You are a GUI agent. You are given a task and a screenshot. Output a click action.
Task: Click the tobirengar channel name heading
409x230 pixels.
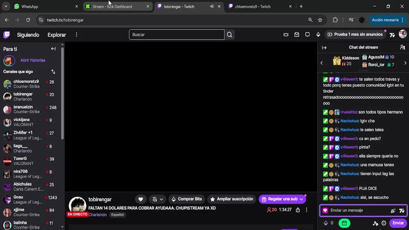pos(100,199)
